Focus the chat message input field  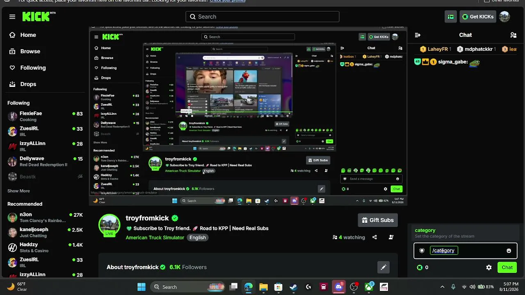point(465,251)
